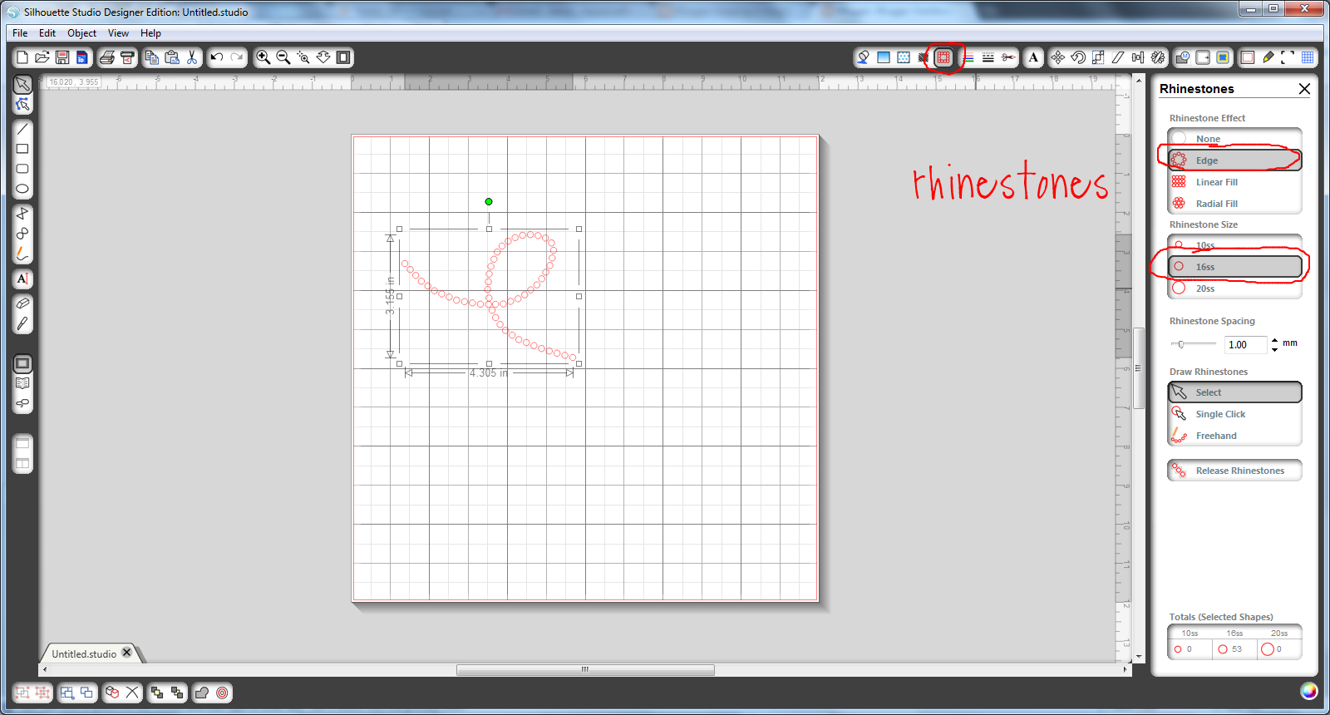Screen dimensions: 1330x715
Task: Click the Delete X icon in bottom toolbar
Action: pyautogui.click(x=132, y=693)
